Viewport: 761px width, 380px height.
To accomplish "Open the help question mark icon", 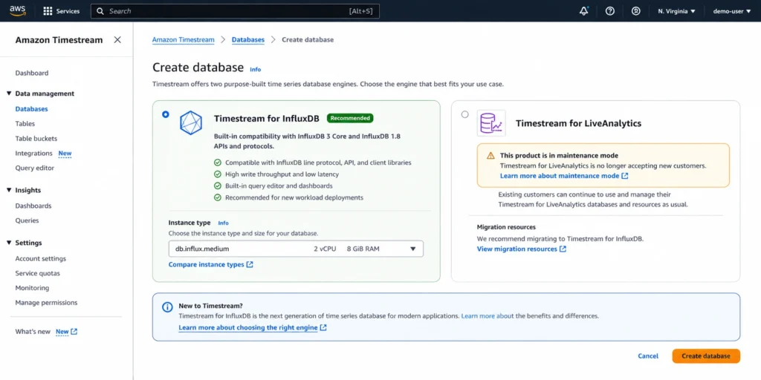I will 610,11.
